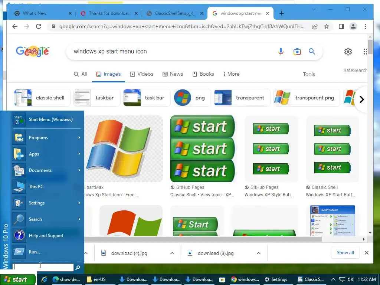Open options for download (4).jpg
This screenshot has width=380, height=285.
172,253
